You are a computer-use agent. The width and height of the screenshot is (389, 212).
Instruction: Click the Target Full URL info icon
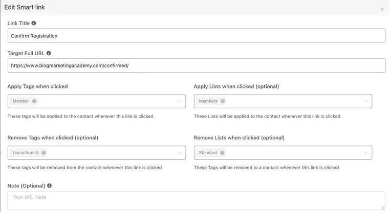(x=49, y=53)
